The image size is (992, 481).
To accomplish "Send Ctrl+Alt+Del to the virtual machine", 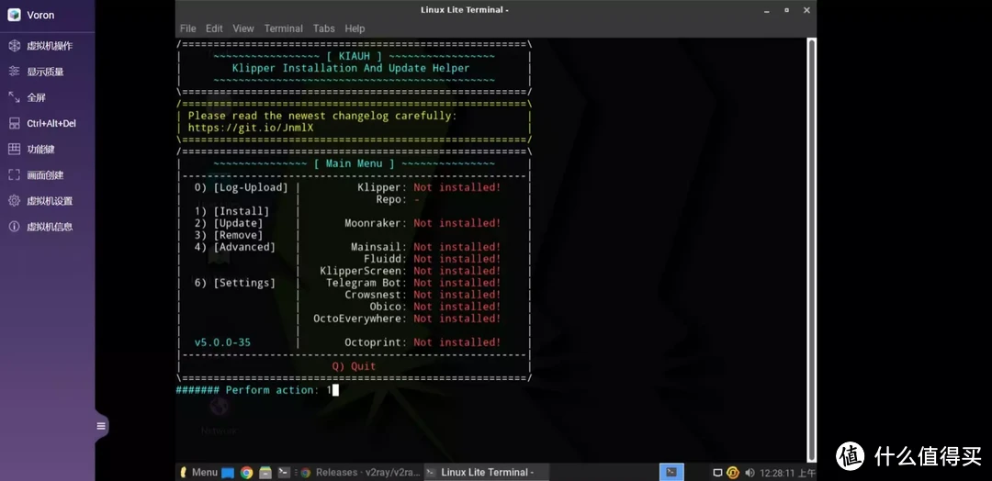I will pos(51,123).
